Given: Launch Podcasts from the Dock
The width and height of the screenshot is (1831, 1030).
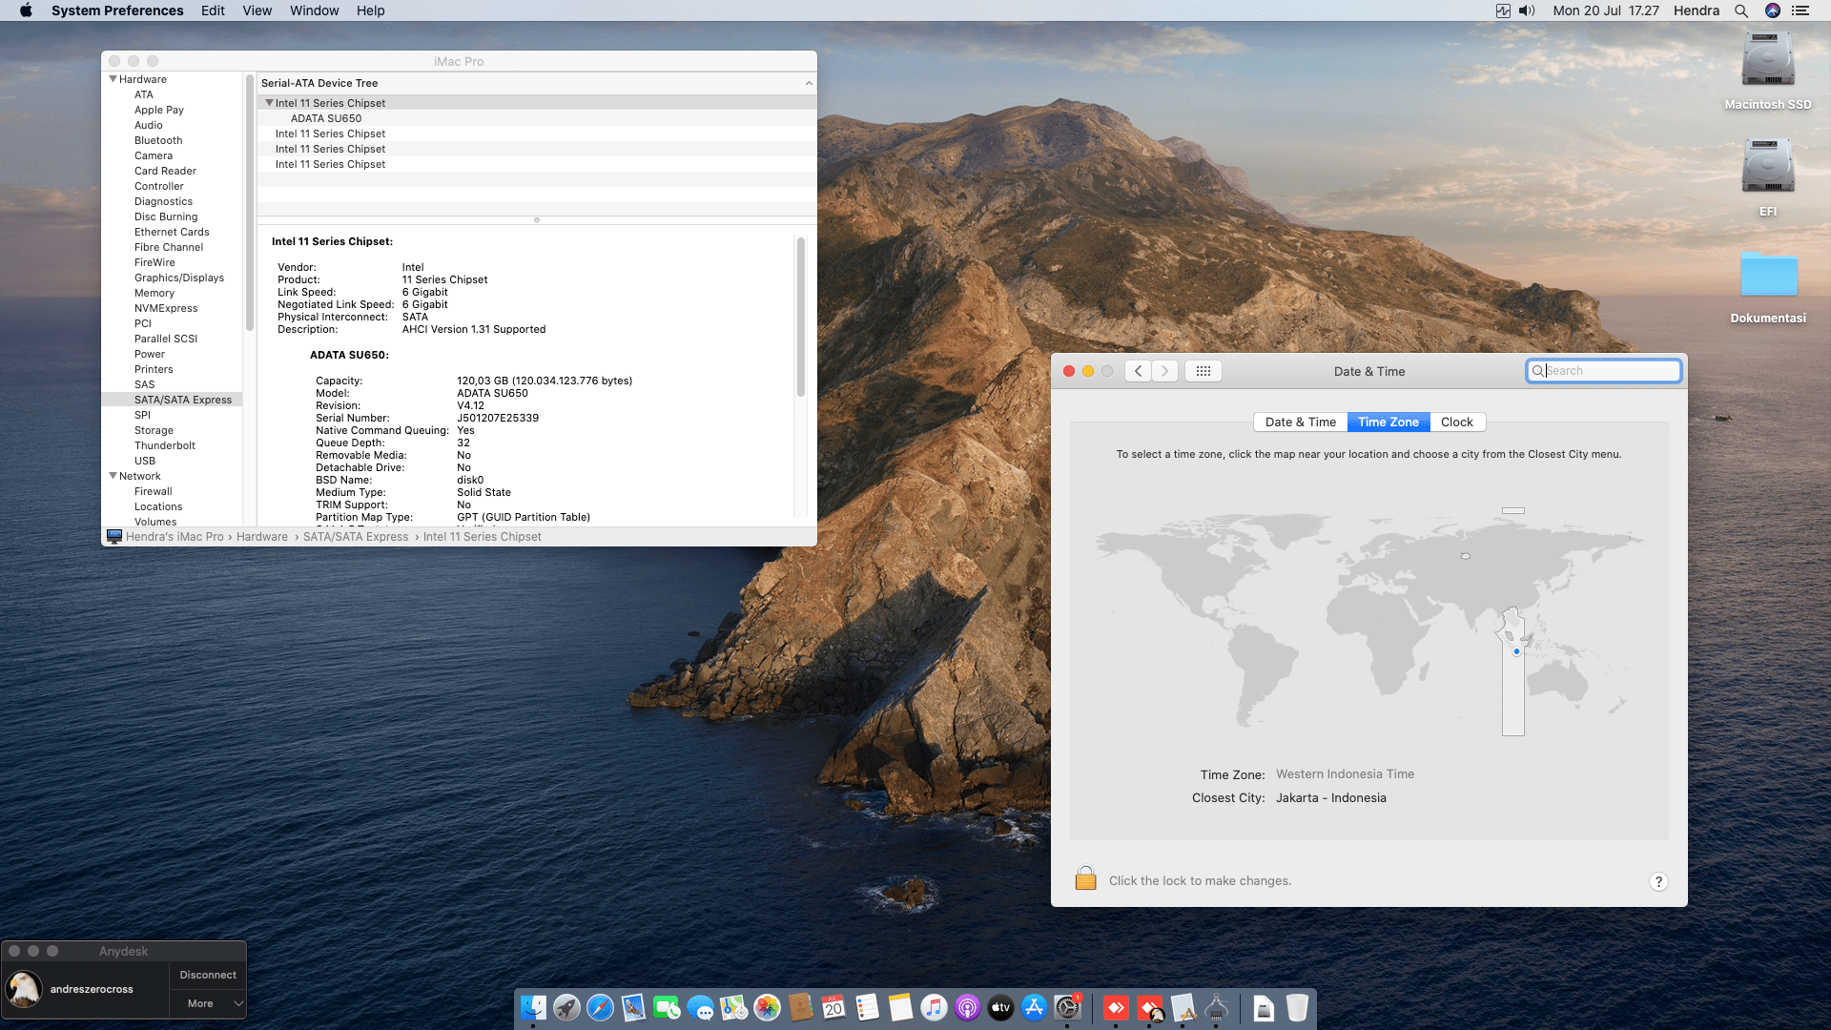Looking at the screenshot, I should [967, 1007].
